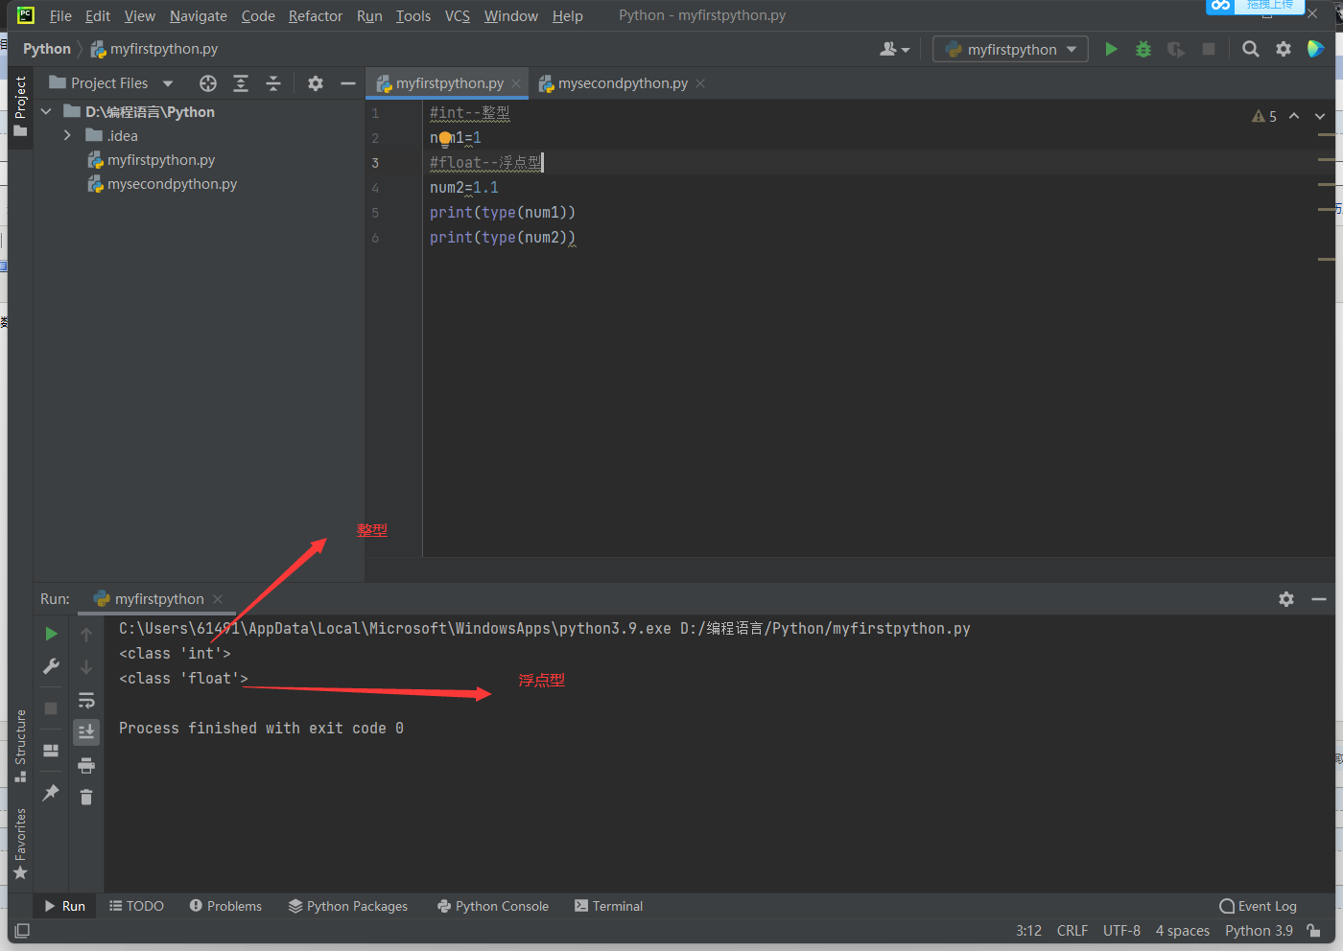This screenshot has width=1343, height=951.
Task: Click the 5 warnings inspection indicator
Action: point(1264,116)
